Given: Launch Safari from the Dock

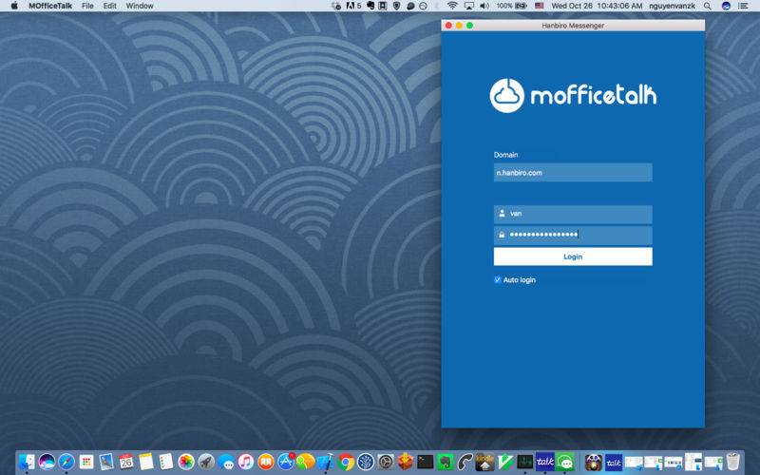Looking at the screenshot, I should (66, 462).
